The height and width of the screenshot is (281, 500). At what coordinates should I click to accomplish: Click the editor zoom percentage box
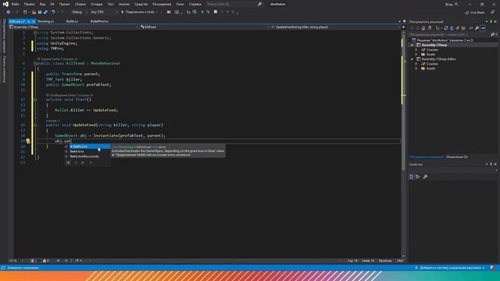16,261
